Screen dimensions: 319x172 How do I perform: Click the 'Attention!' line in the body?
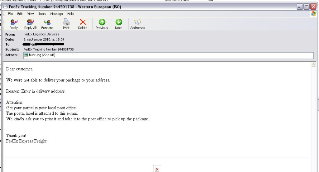click(15, 102)
